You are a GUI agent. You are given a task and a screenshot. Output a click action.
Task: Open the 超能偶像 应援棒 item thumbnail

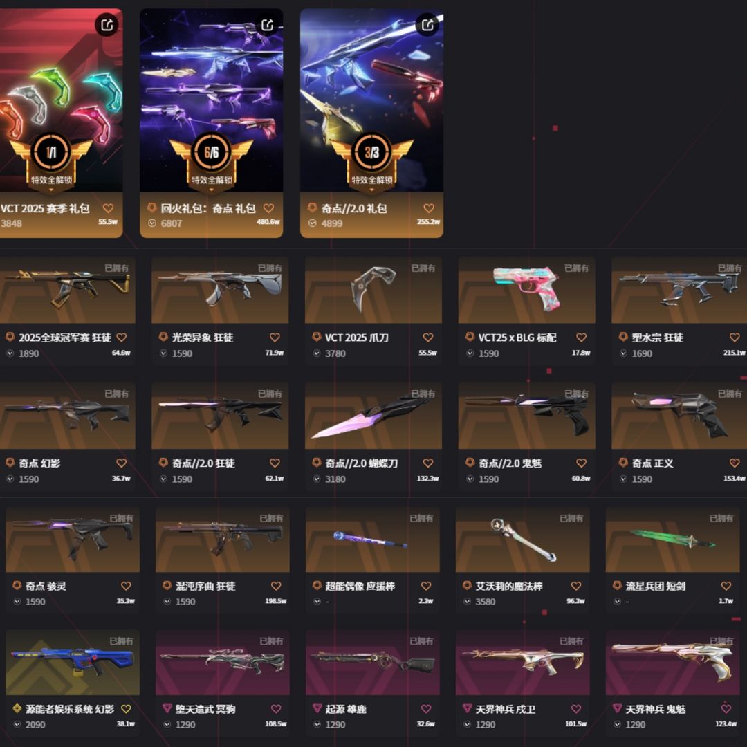372,539
